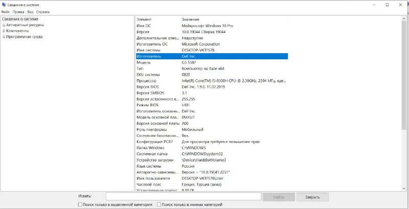Open the Файл menu
Screen dimensions: 409x209
(5, 11)
